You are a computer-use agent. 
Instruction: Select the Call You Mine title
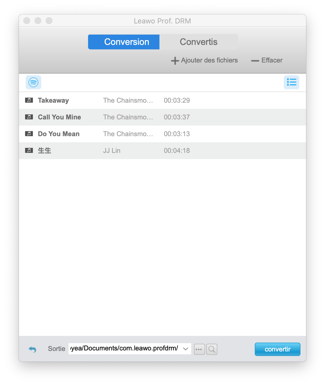click(x=59, y=117)
